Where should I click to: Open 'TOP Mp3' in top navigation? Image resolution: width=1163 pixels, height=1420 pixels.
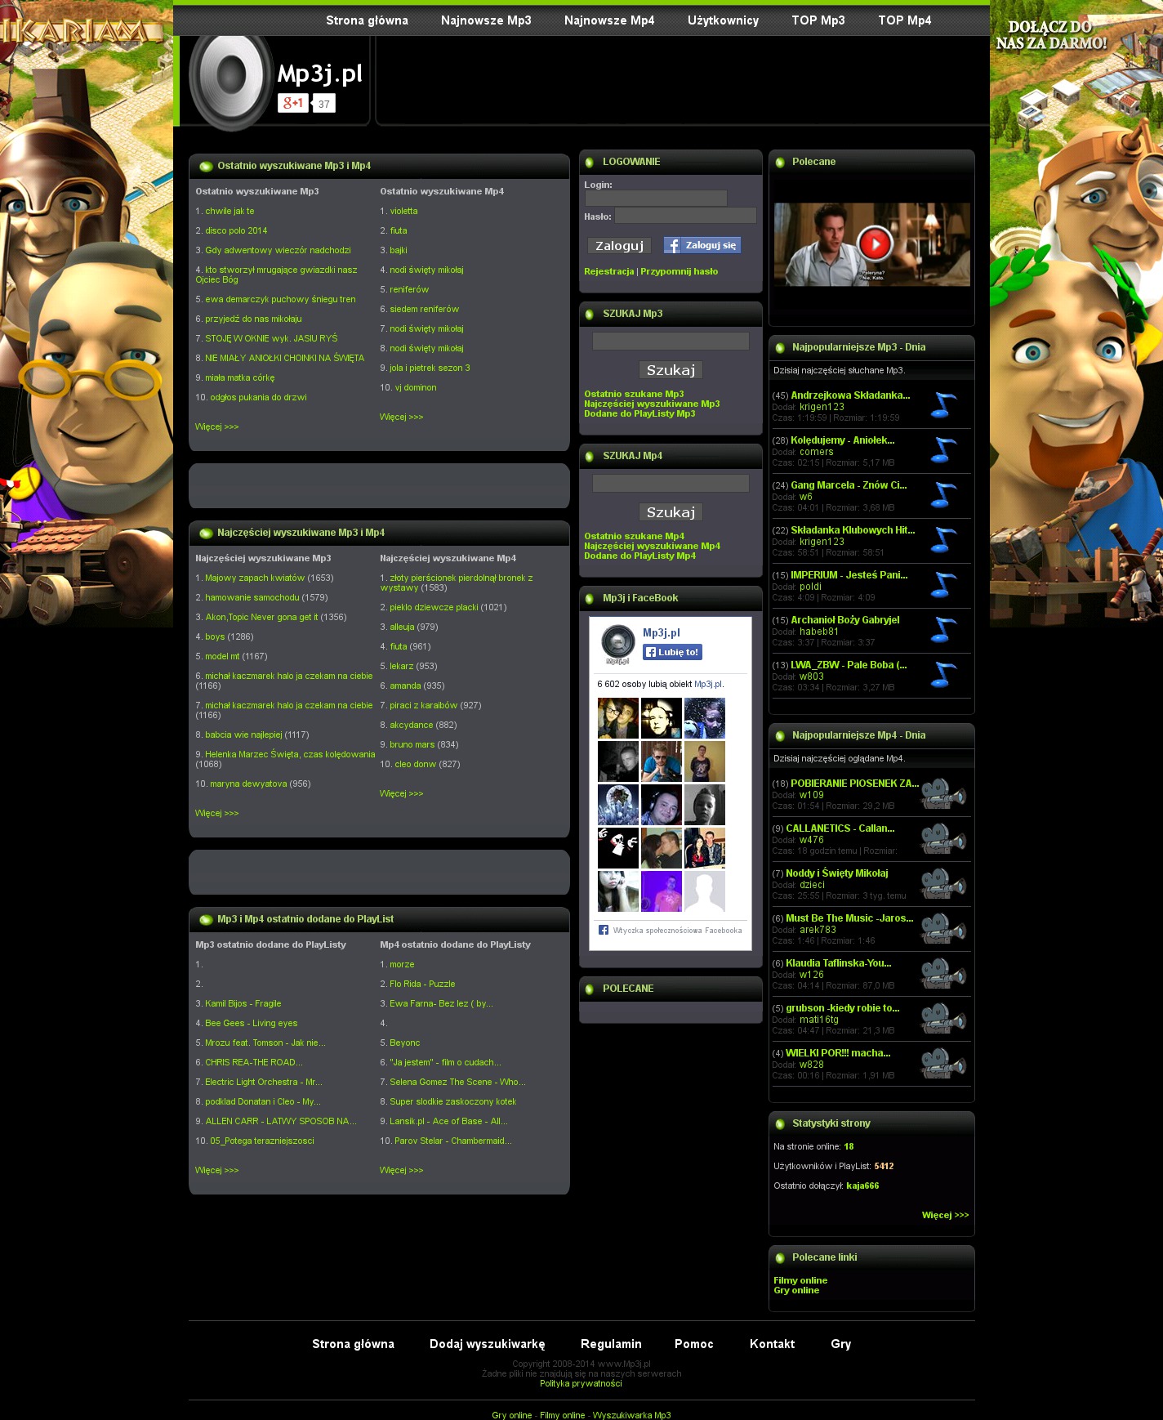pos(818,20)
